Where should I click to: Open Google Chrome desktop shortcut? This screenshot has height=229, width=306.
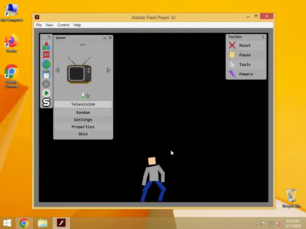[12, 76]
